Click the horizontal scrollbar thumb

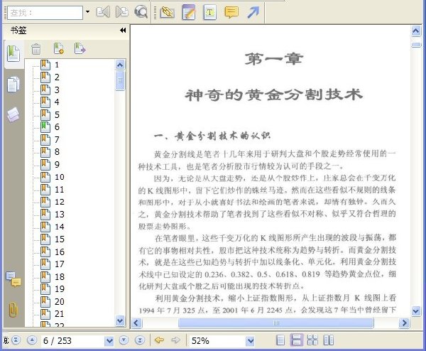coord(275,323)
